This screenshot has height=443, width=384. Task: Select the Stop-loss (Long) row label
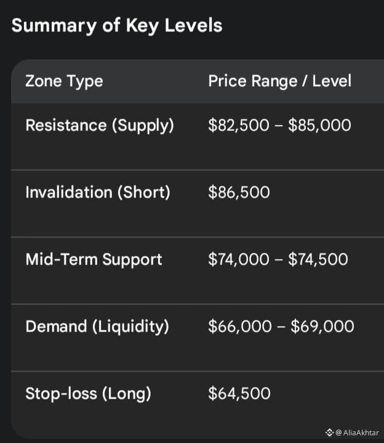[88, 393]
